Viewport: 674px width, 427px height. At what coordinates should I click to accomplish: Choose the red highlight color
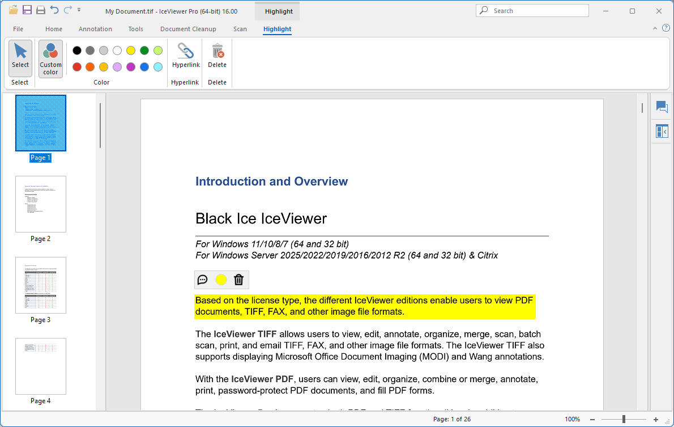pyautogui.click(x=77, y=67)
